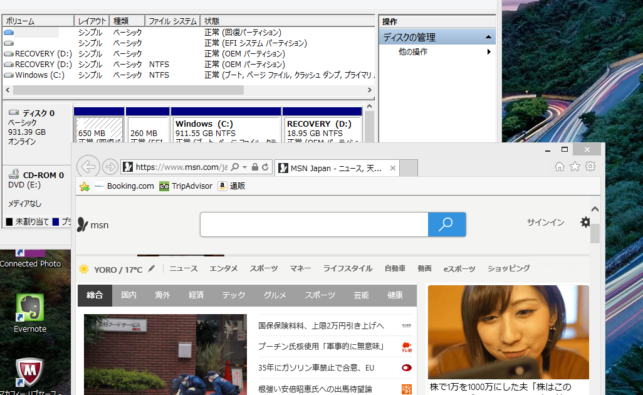Open McAfee desktop shortcut icon
The height and width of the screenshot is (395, 643).
click(29, 372)
